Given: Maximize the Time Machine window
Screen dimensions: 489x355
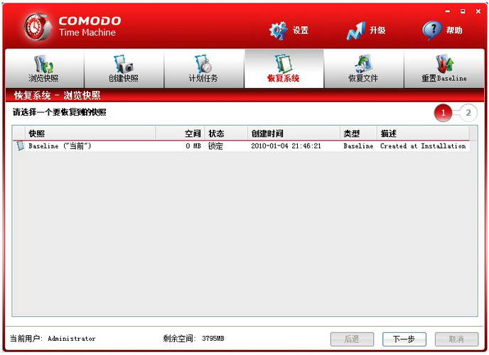Looking at the screenshot, I should (463, 11).
